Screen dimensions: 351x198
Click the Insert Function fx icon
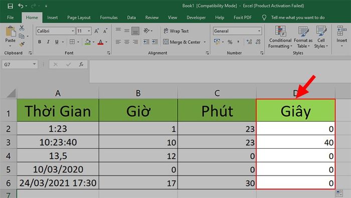tap(81, 65)
